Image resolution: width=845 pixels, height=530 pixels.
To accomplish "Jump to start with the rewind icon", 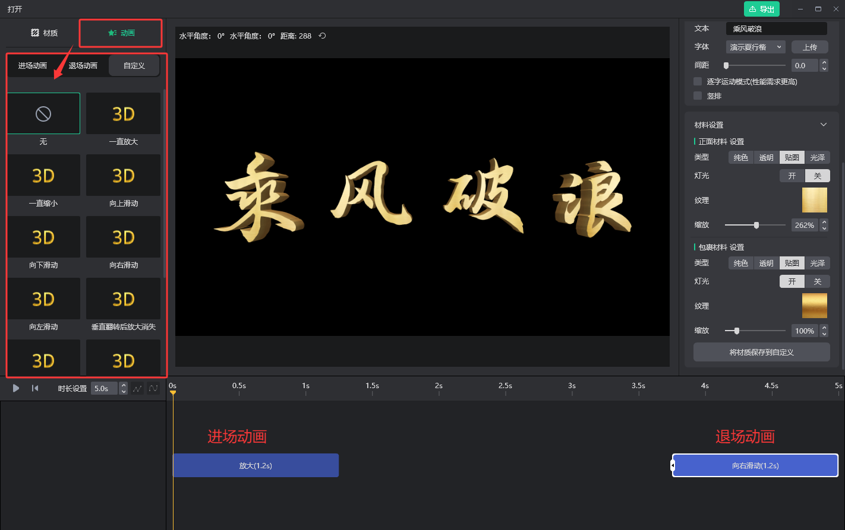I will [x=35, y=388].
